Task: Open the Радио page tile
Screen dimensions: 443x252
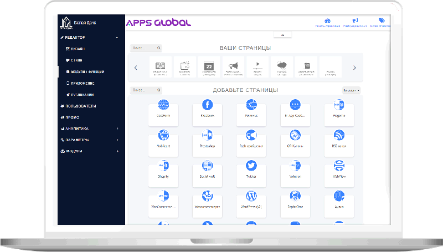Action: click(x=331, y=67)
